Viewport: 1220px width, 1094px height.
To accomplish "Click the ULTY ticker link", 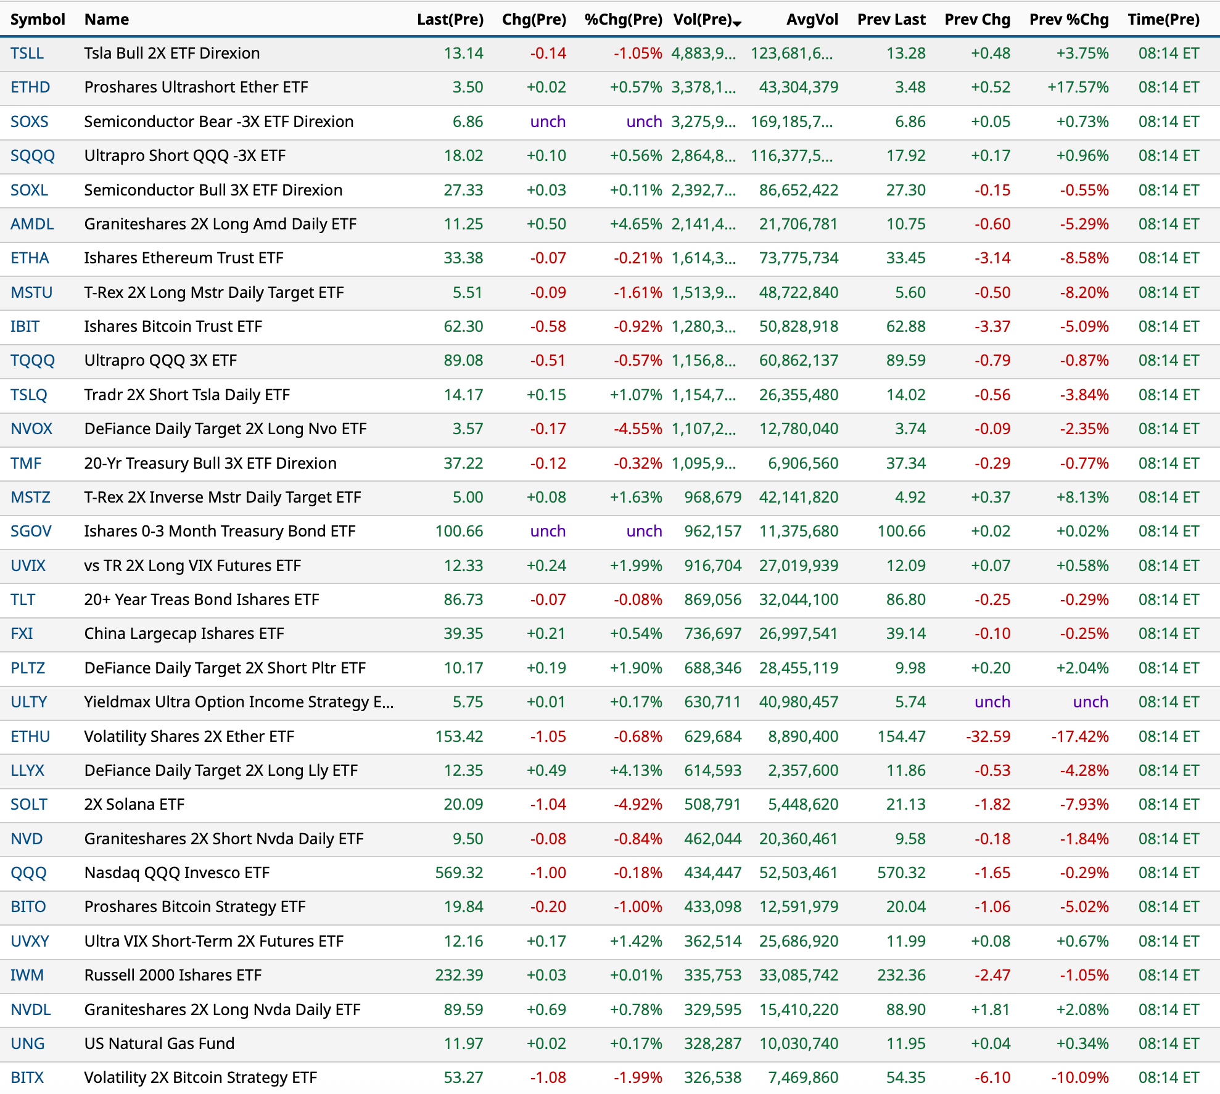I will point(29,702).
